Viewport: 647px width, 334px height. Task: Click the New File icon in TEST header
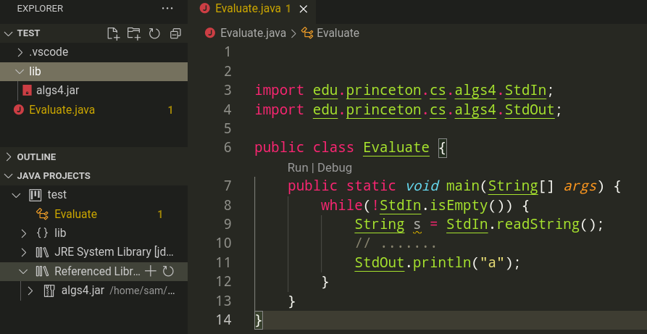pyautogui.click(x=113, y=33)
